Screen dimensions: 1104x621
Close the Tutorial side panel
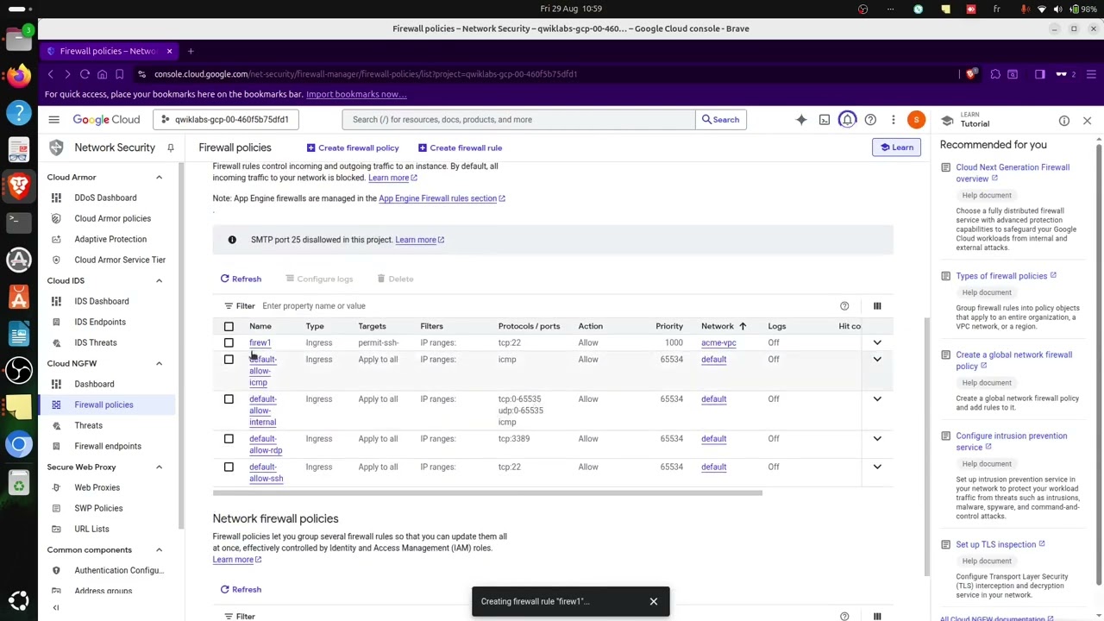pyautogui.click(x=1087, y=121)
